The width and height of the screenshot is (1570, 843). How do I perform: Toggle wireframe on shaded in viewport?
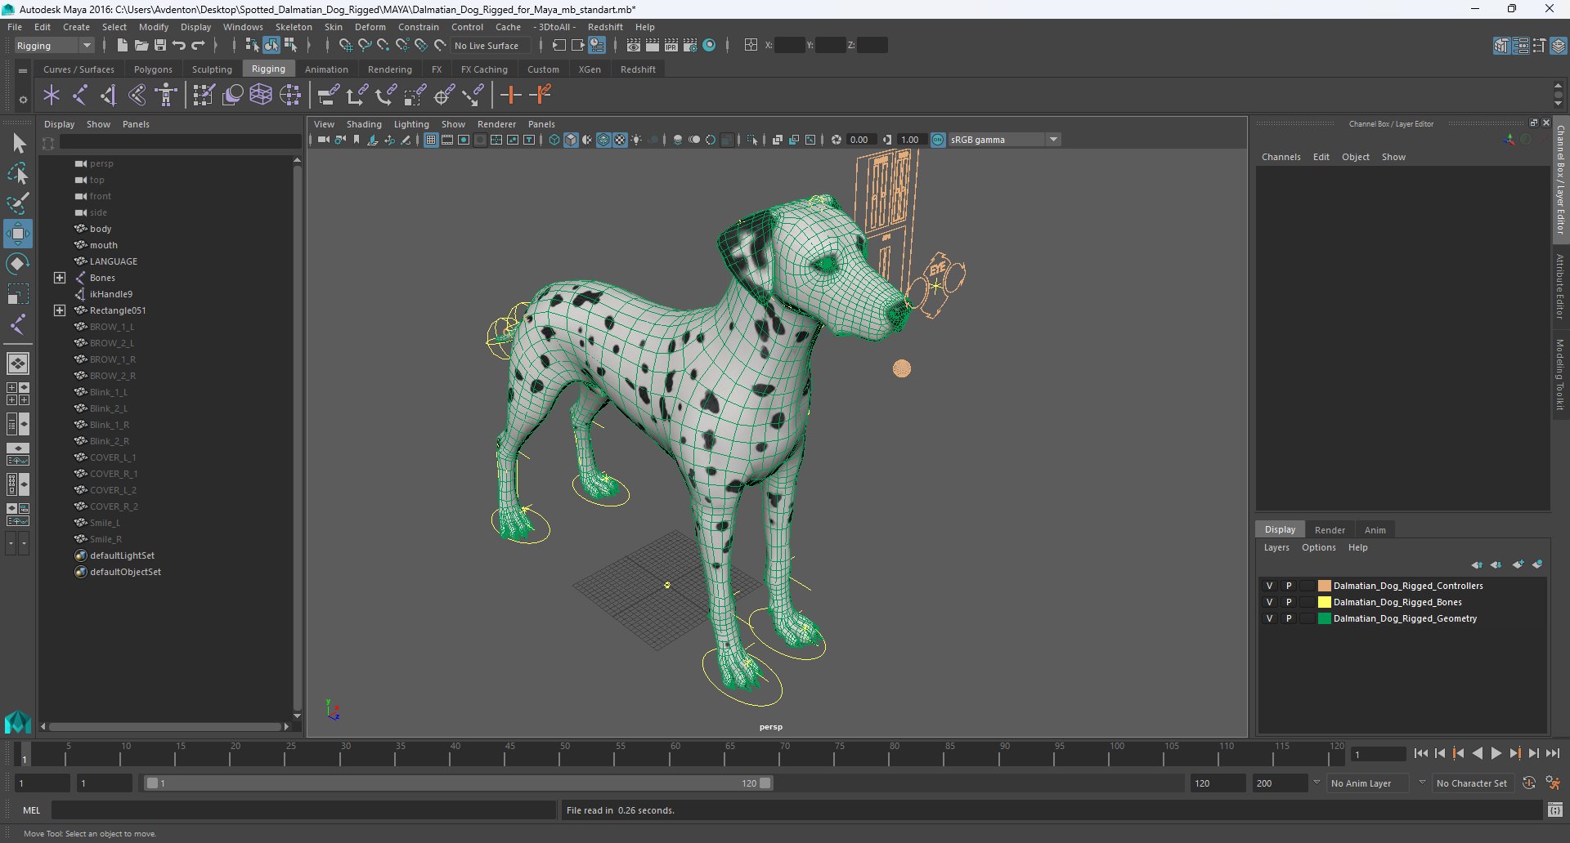tap(603, 140)
